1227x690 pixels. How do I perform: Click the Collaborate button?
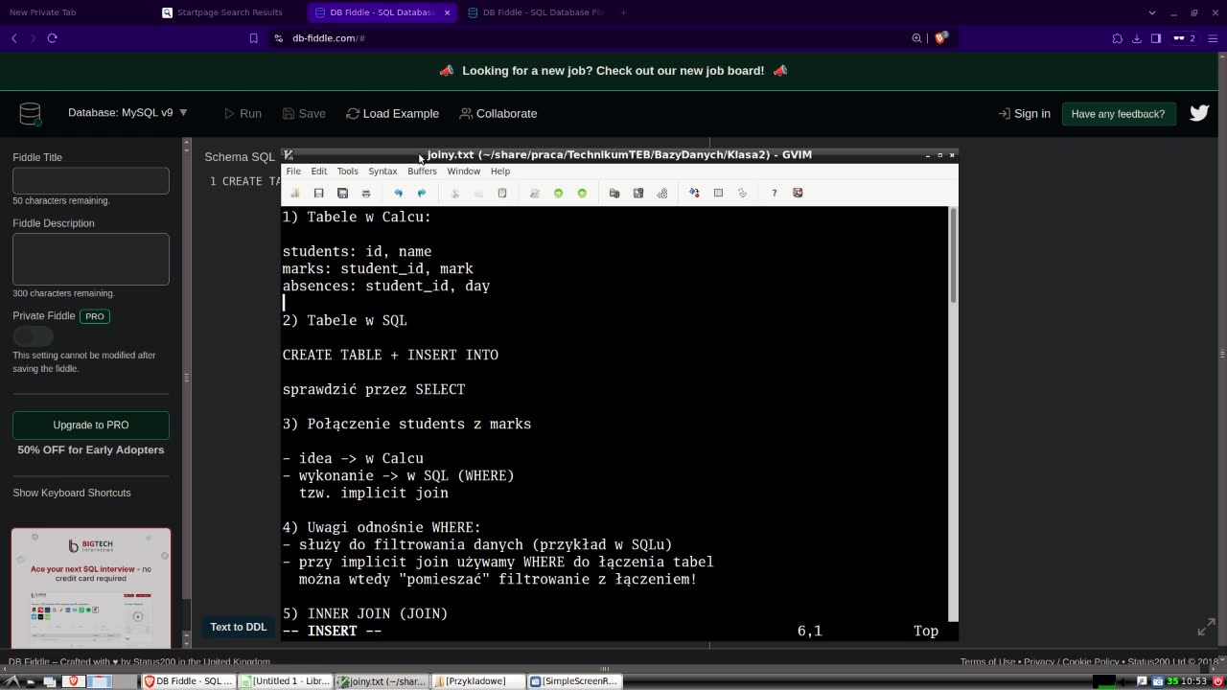498,113
